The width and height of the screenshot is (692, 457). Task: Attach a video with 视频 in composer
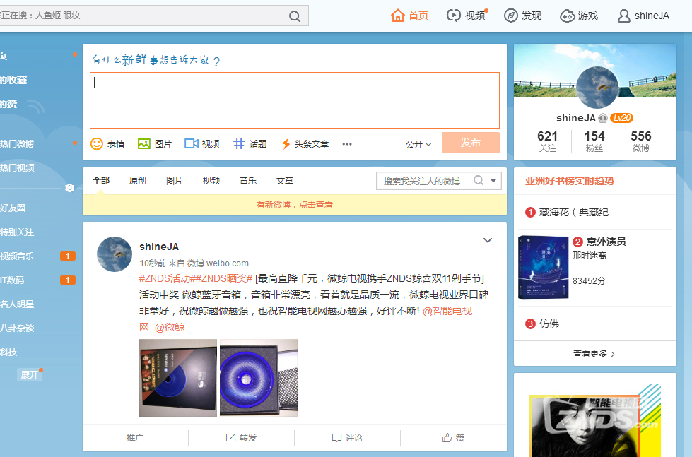point(202,144)
